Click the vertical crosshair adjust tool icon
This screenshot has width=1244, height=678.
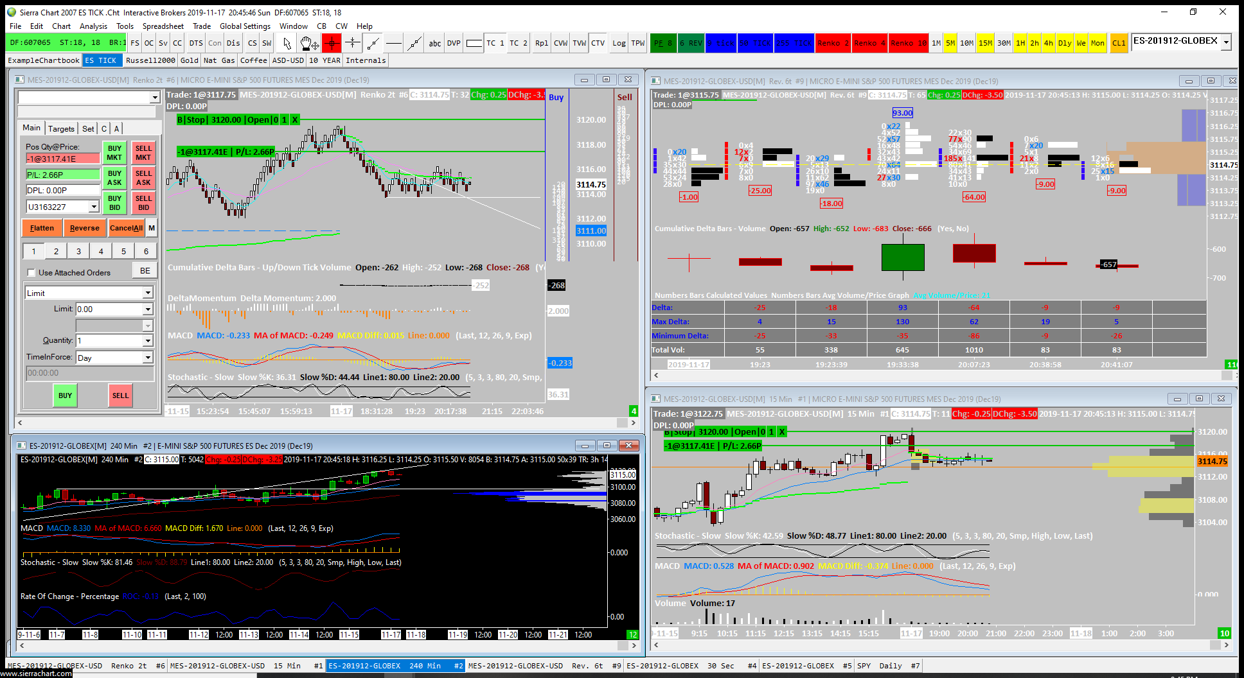point(352,43)
